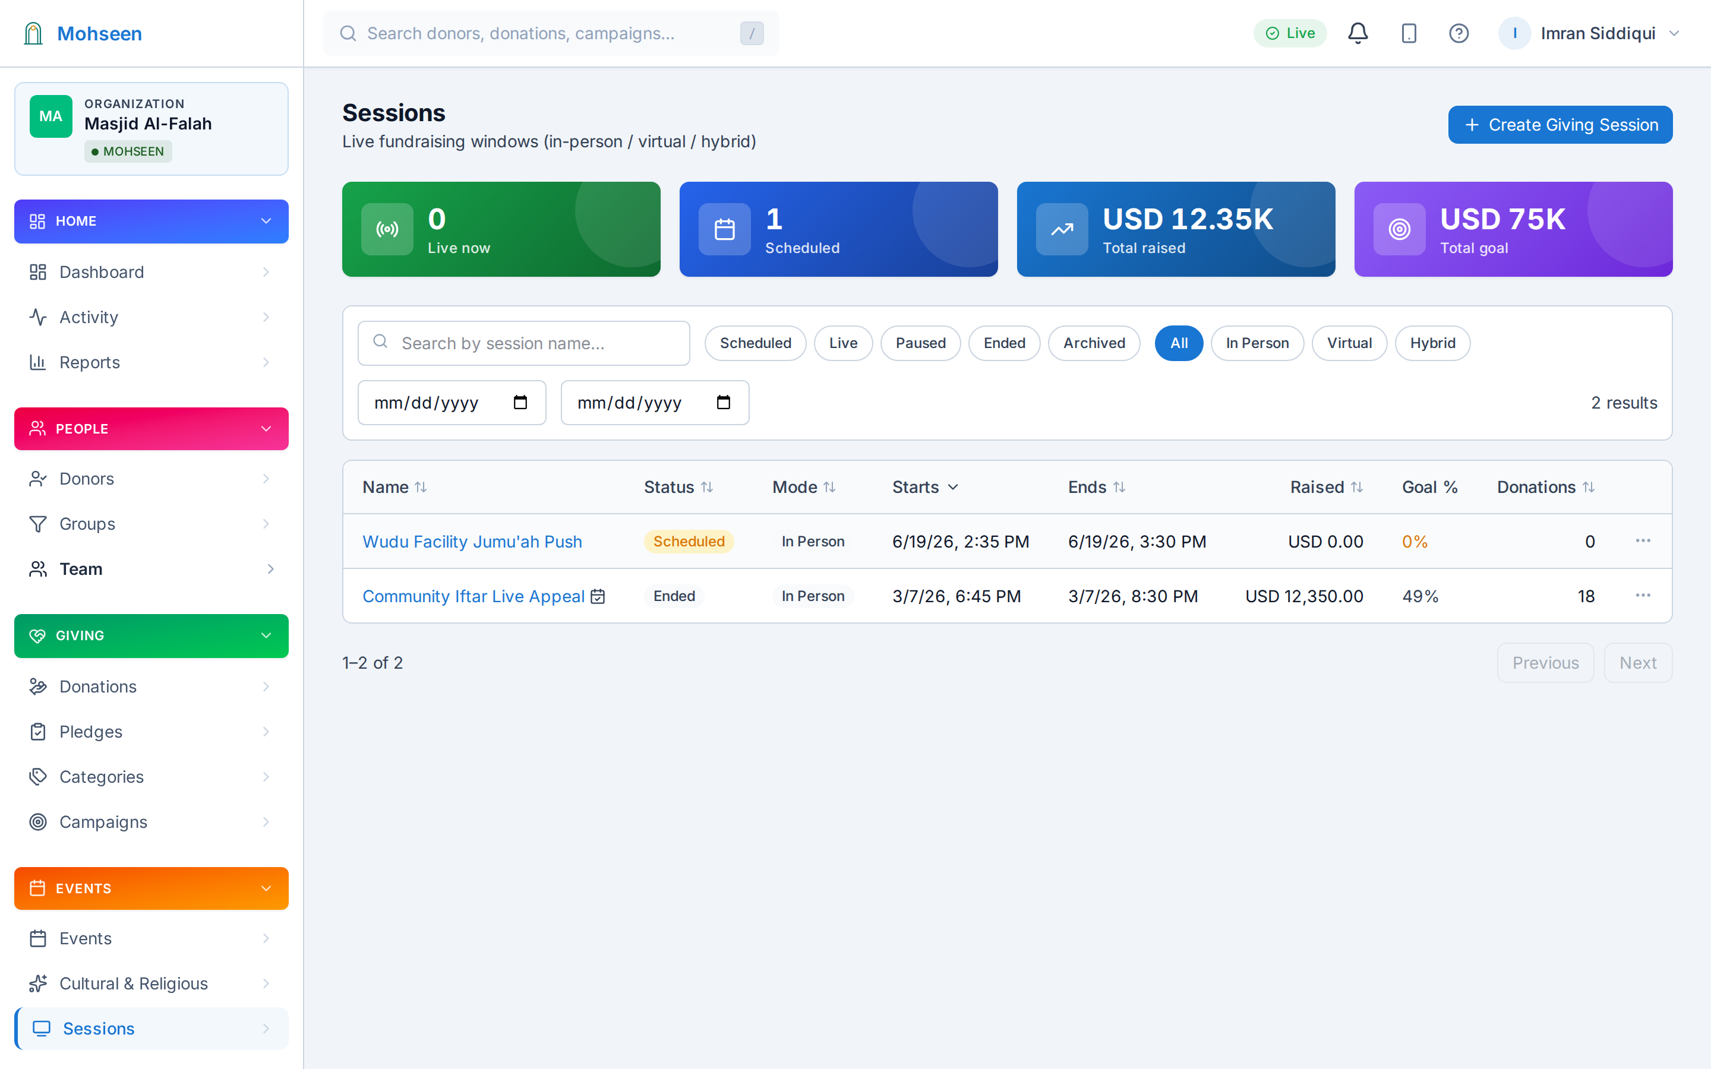Image resolution: width=1711 pixels, height=1069 pixels.
Task: Collapse the HOME sidebar section
Action: (151, 222)
